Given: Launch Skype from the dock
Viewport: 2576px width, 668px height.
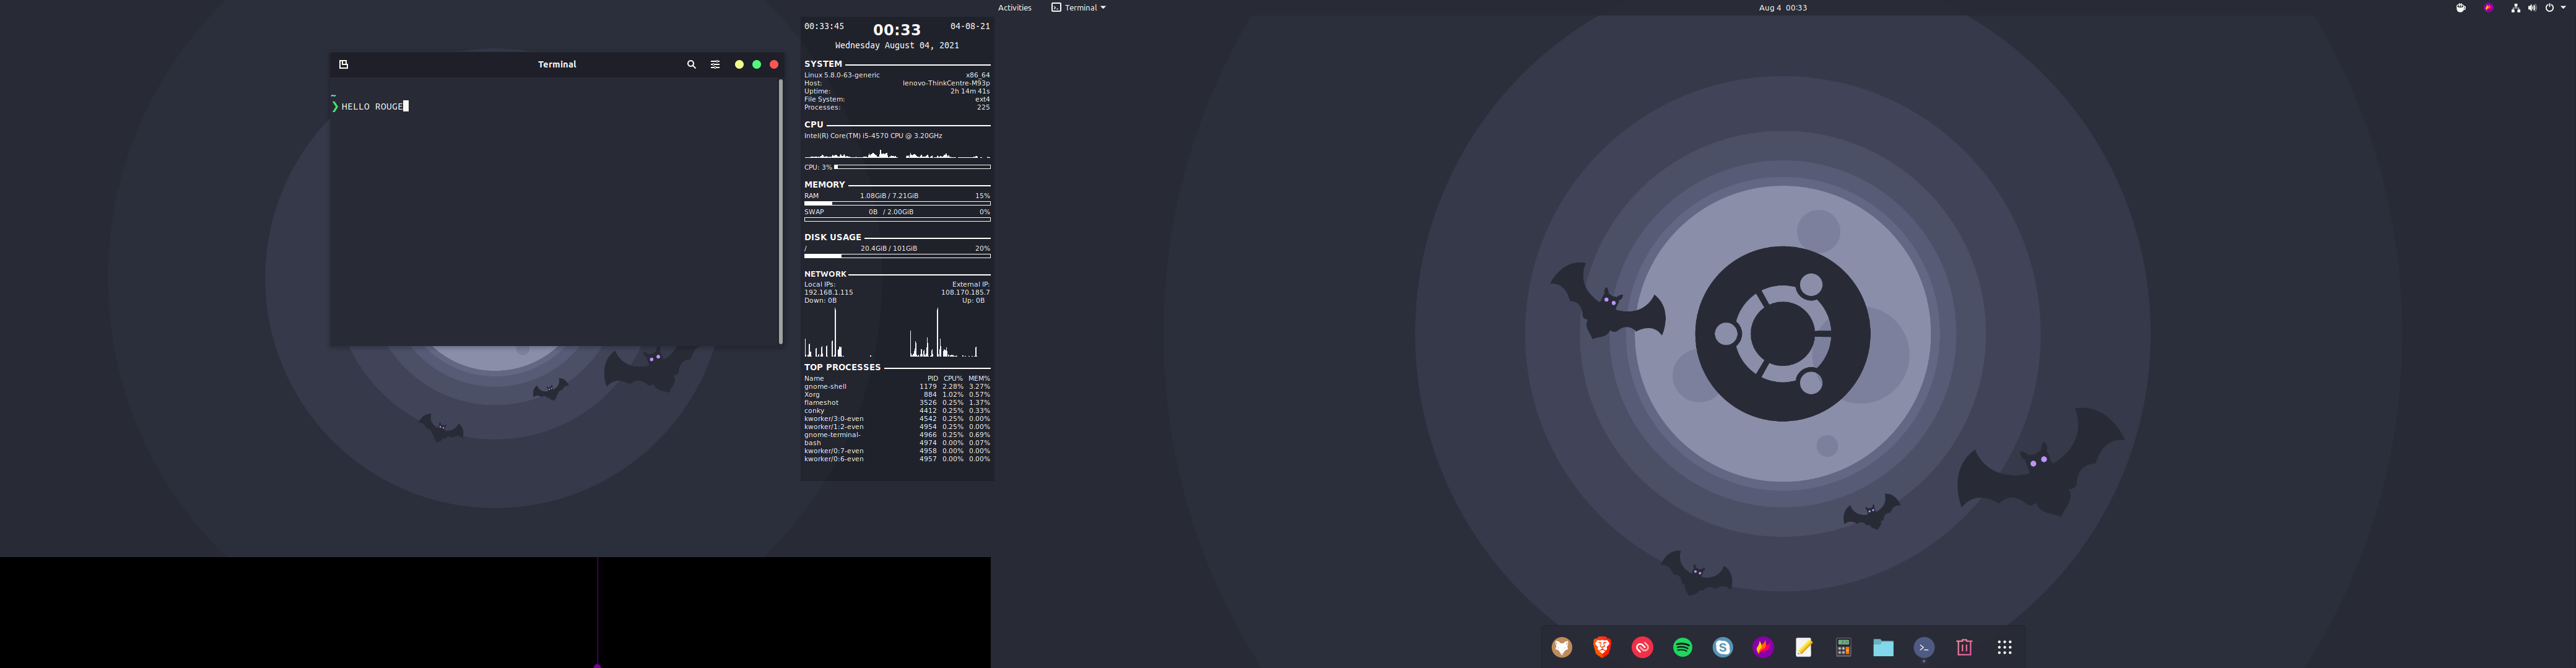Looking at the screenshot, I should click(1722, 648).
